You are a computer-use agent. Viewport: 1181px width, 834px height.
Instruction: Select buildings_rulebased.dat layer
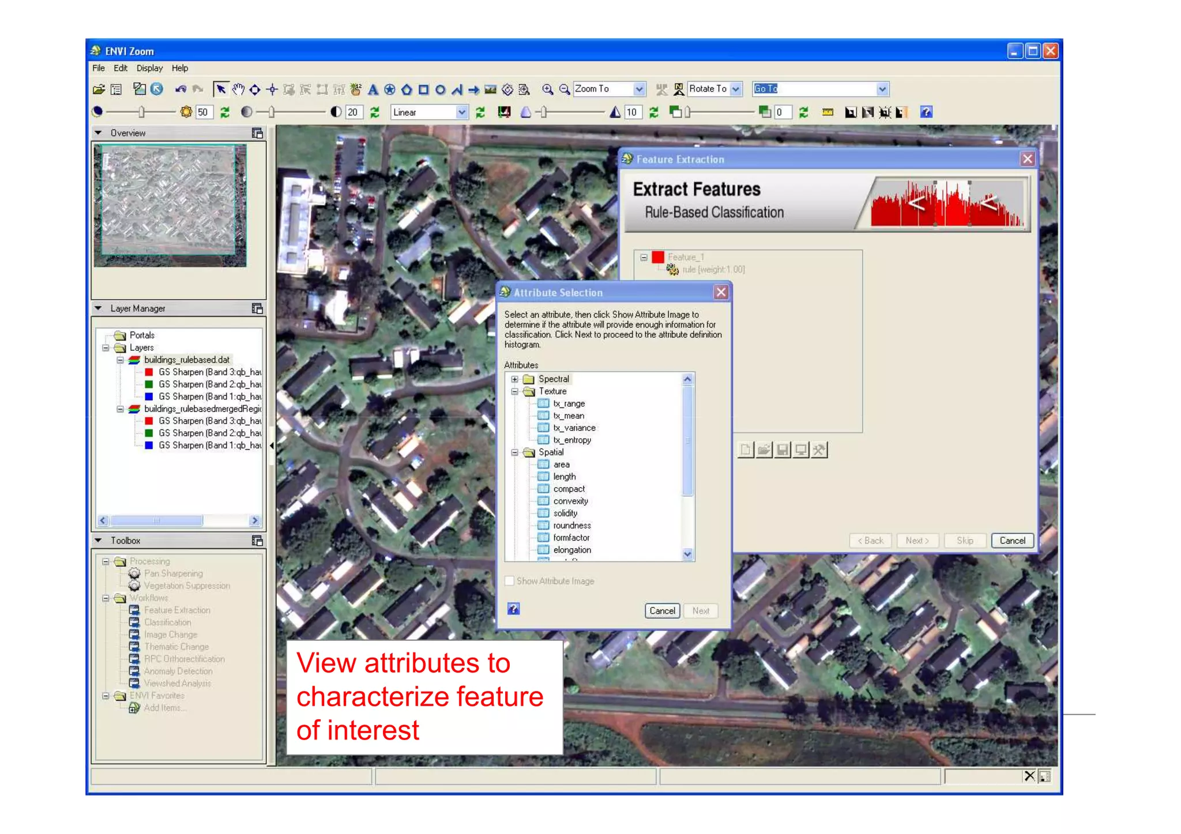tap(186, 360)
